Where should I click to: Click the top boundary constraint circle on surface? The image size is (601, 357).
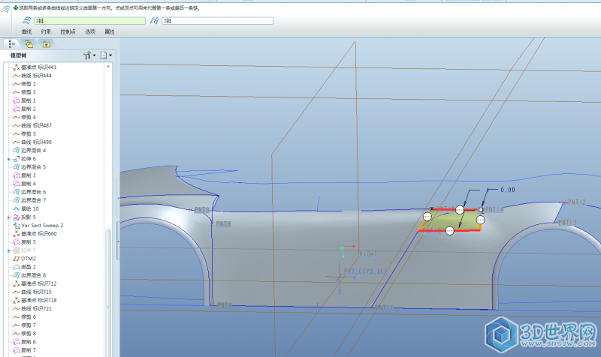(460, 210)
